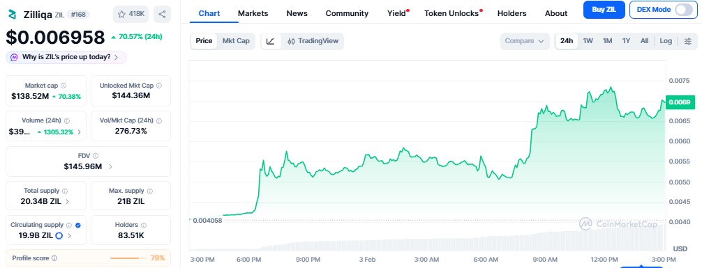The width and height of the screenshot is (702, 268).
Task: Open the News tab
Action: click(297, 13)
